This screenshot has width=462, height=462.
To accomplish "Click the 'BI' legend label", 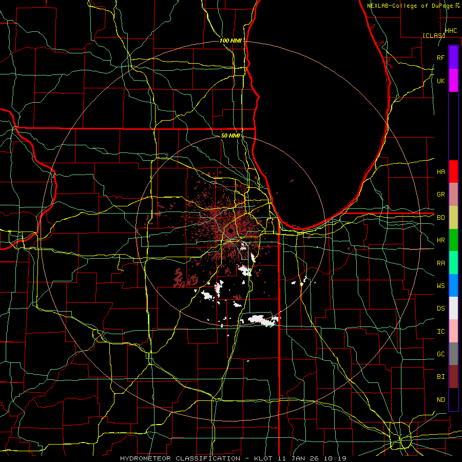I will click(x=440, y=377).
